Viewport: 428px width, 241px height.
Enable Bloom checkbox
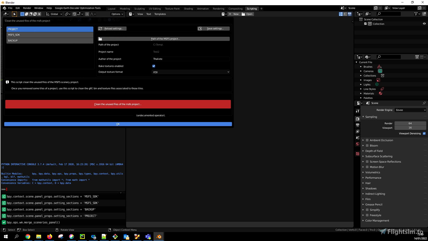367,146
